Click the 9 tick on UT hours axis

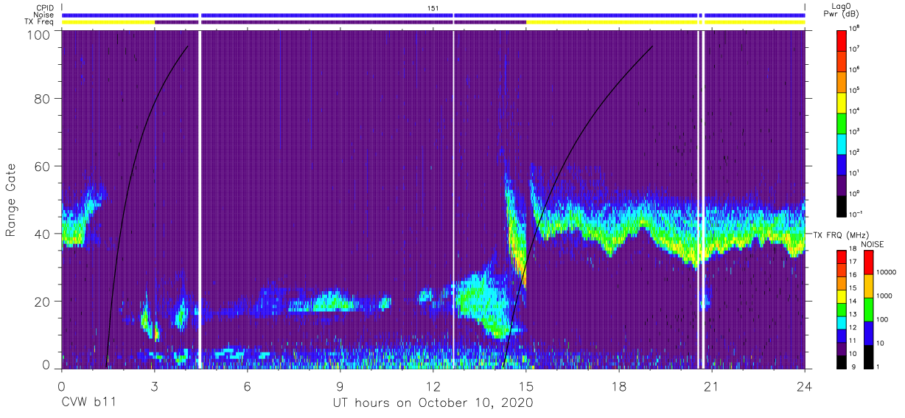coord(340,386)
